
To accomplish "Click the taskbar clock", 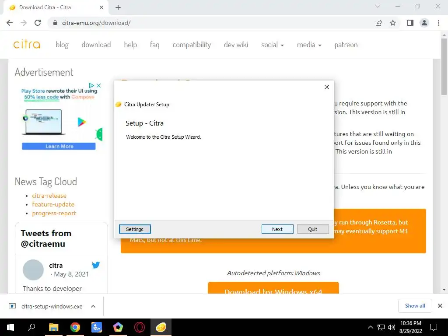I will click(410, 327).
